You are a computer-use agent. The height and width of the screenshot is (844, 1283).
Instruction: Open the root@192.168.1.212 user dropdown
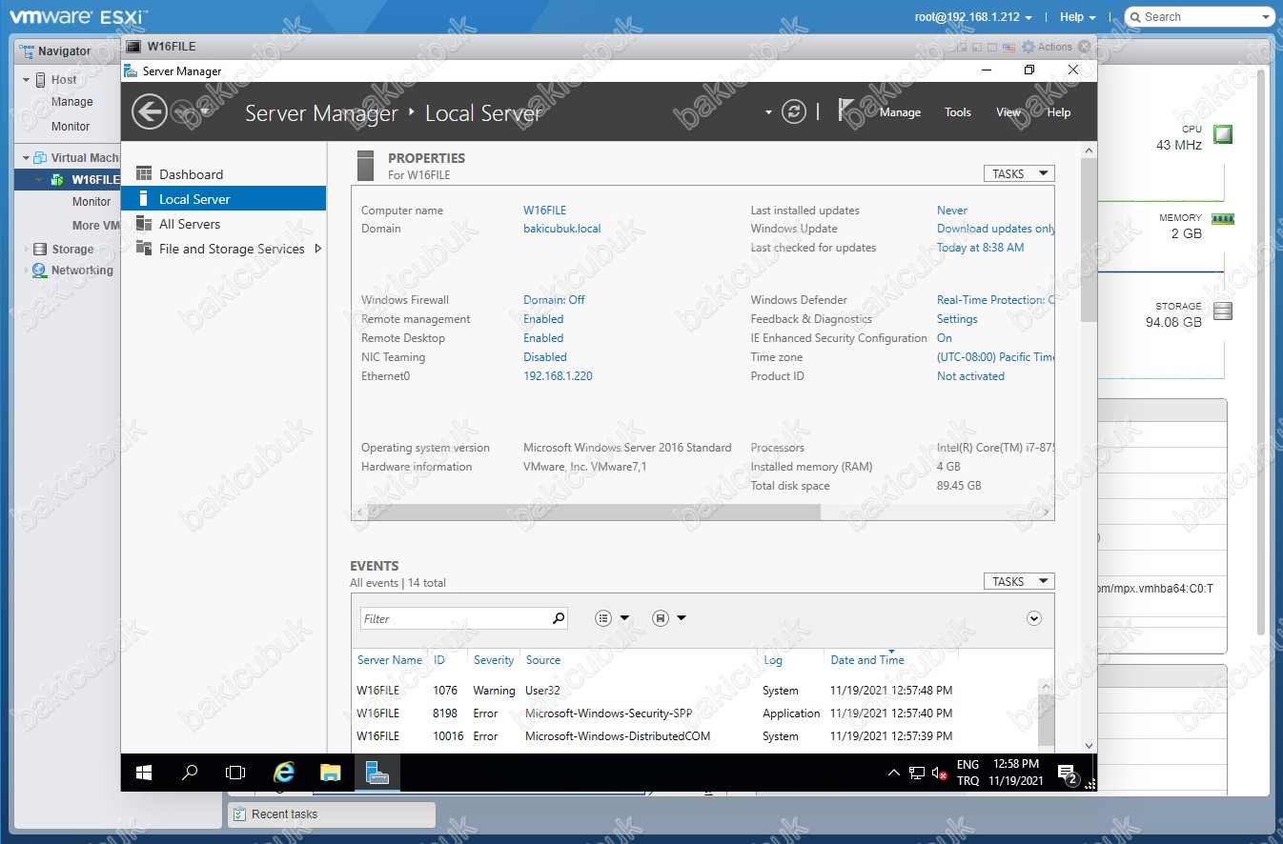(x=973, y=17)
